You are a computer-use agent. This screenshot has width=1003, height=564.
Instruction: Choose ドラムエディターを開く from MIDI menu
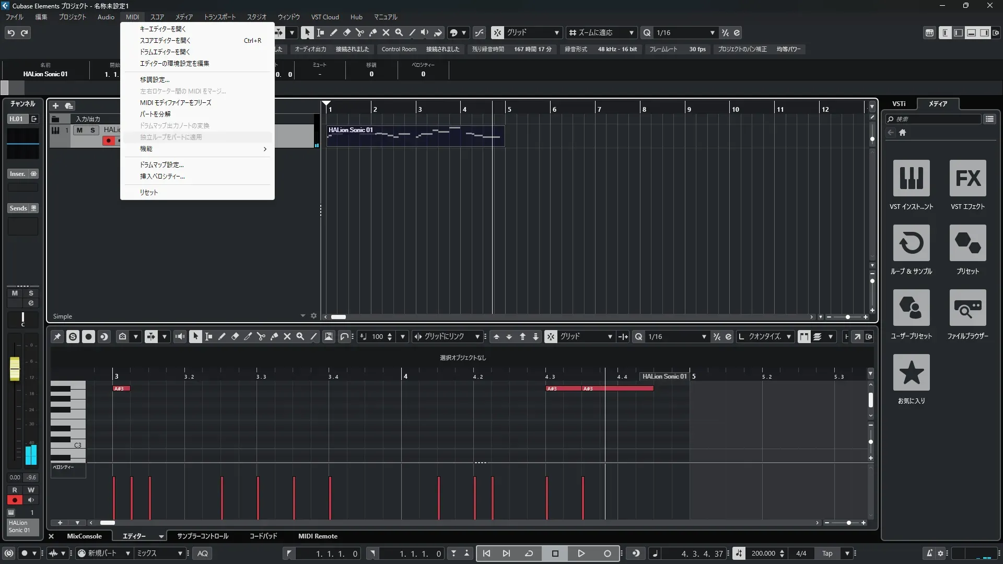[165, 52]
